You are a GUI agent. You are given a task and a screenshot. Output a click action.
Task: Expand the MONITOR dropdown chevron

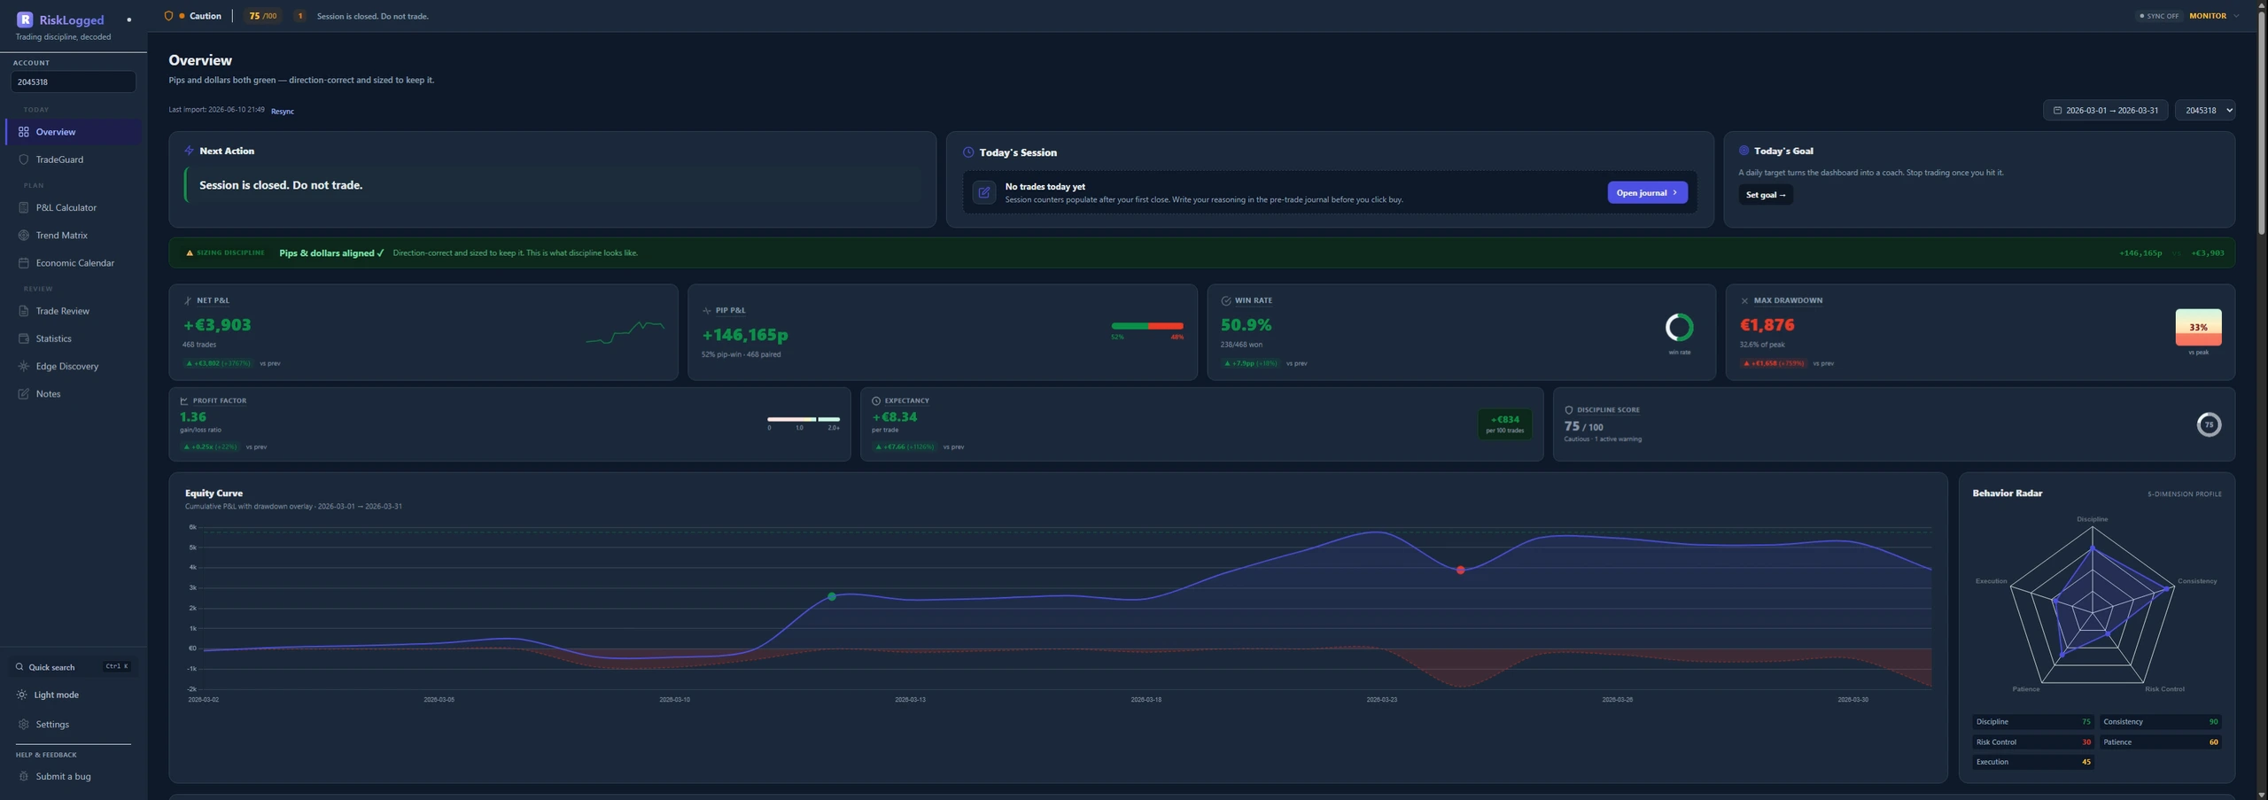[x=2236, y=16]
